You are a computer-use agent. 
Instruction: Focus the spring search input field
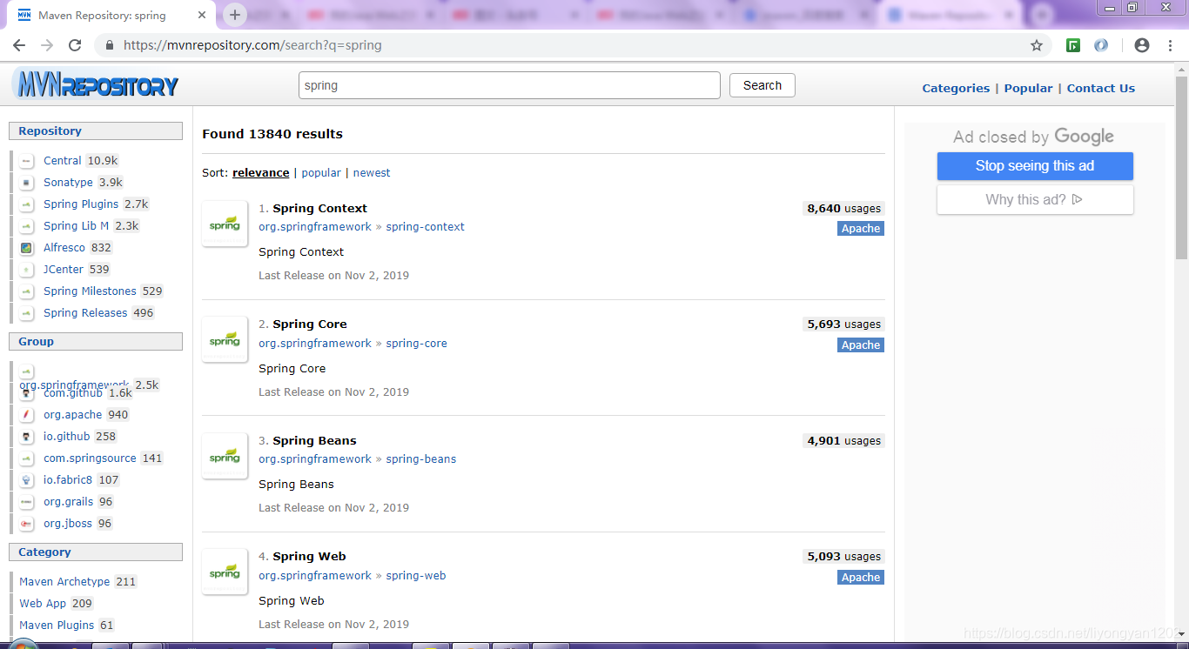coord(509,85)
